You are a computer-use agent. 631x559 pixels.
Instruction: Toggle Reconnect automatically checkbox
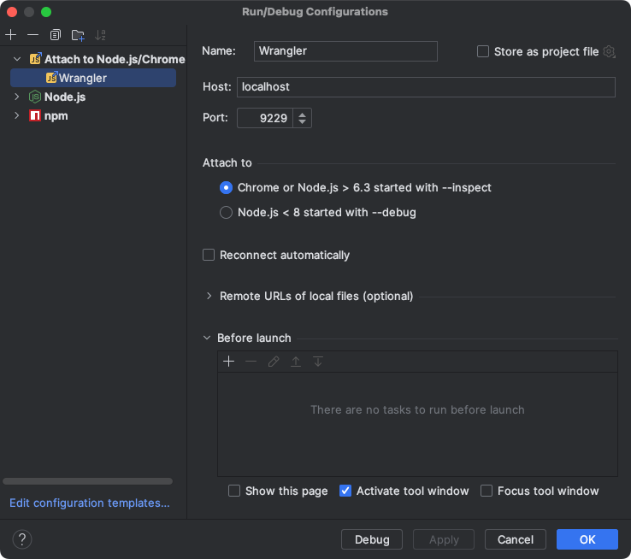209,255
